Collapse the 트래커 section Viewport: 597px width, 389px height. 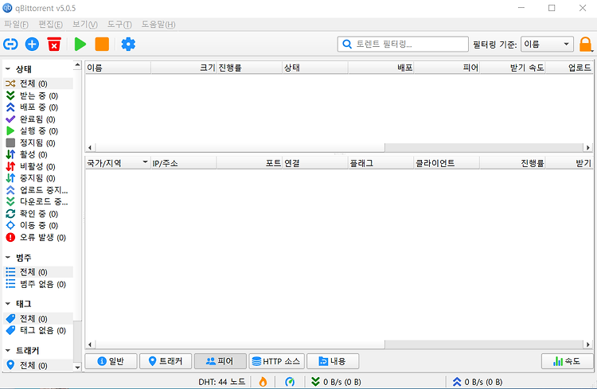[8, 350]
